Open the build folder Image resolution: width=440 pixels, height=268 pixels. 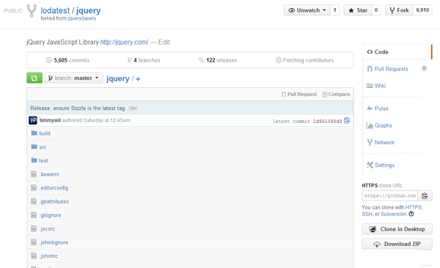click(45, 133)
